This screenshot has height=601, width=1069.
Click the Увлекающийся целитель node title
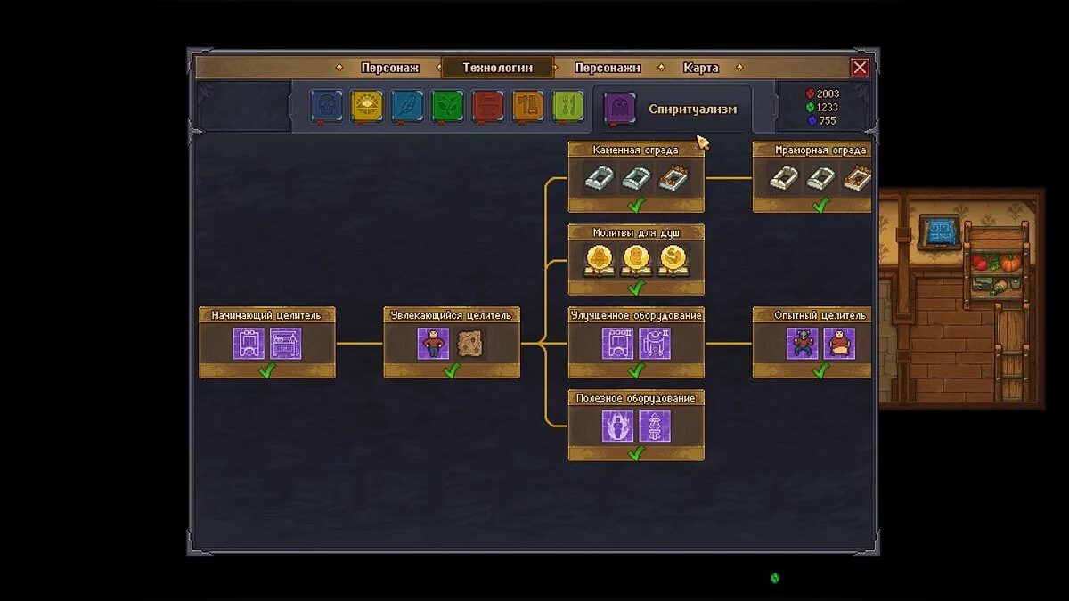pos(452,315)
